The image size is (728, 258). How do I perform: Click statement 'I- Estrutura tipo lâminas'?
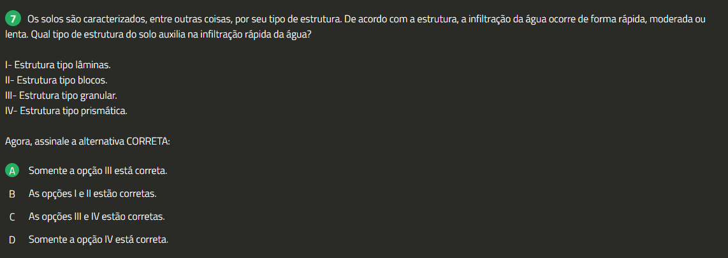[58, 65]
